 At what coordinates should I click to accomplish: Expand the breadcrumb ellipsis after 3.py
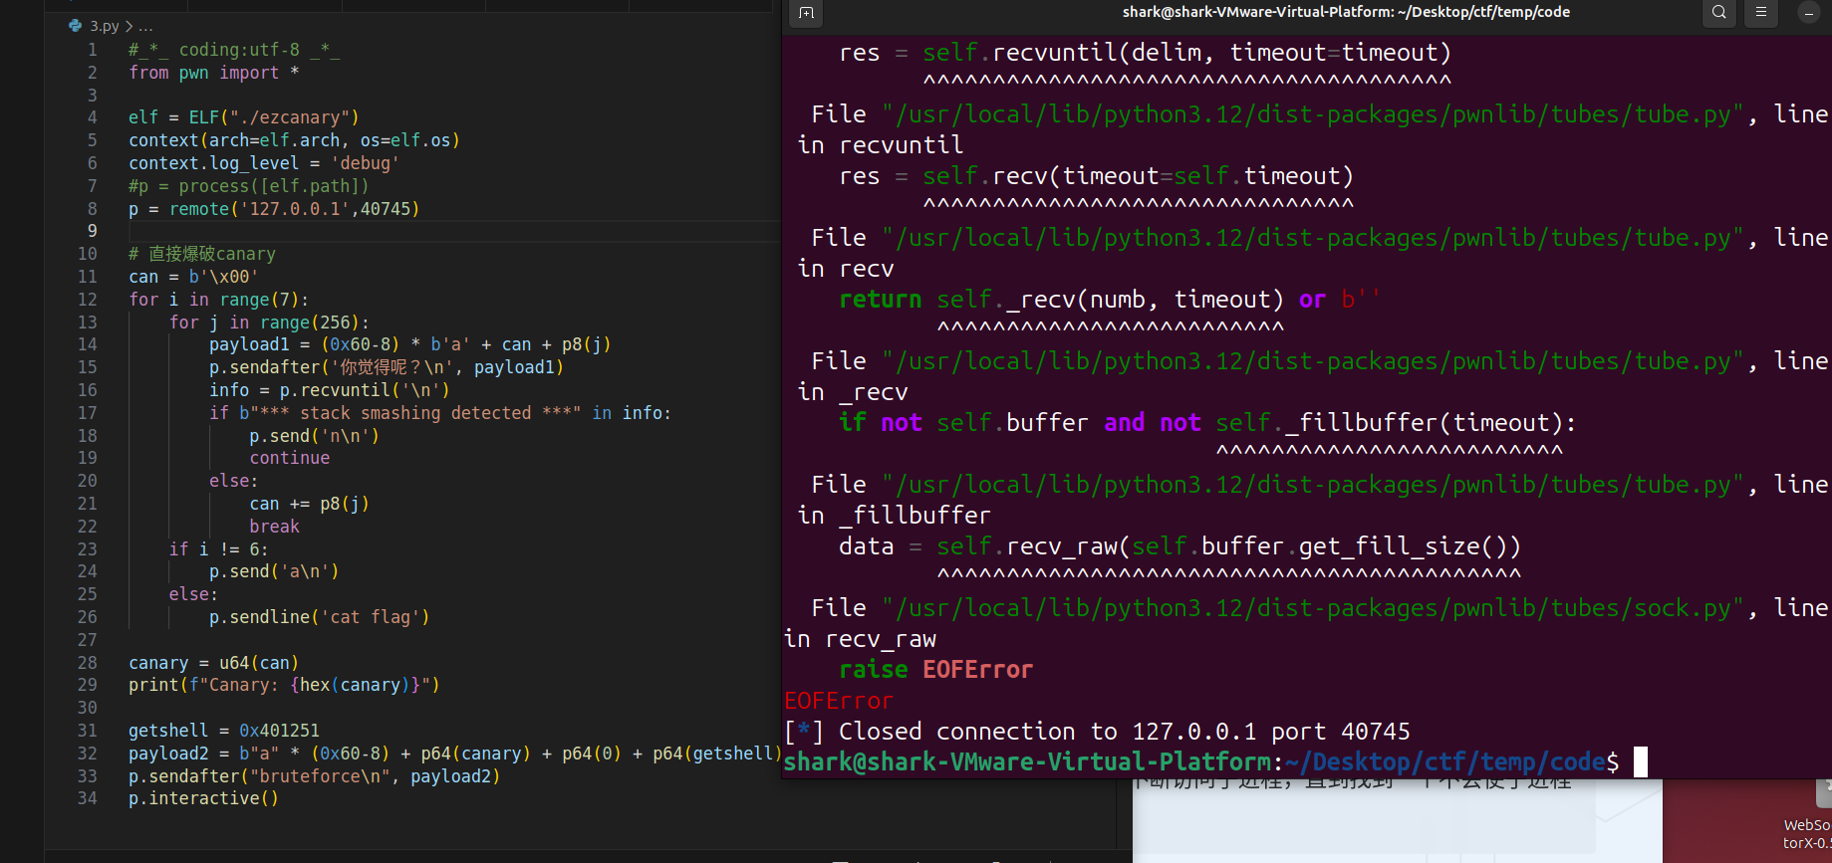pos(146,26)
